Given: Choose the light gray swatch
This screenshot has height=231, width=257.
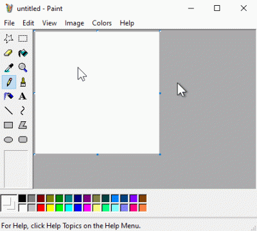Looking at the screenshot, I should (x=31, y=208).
